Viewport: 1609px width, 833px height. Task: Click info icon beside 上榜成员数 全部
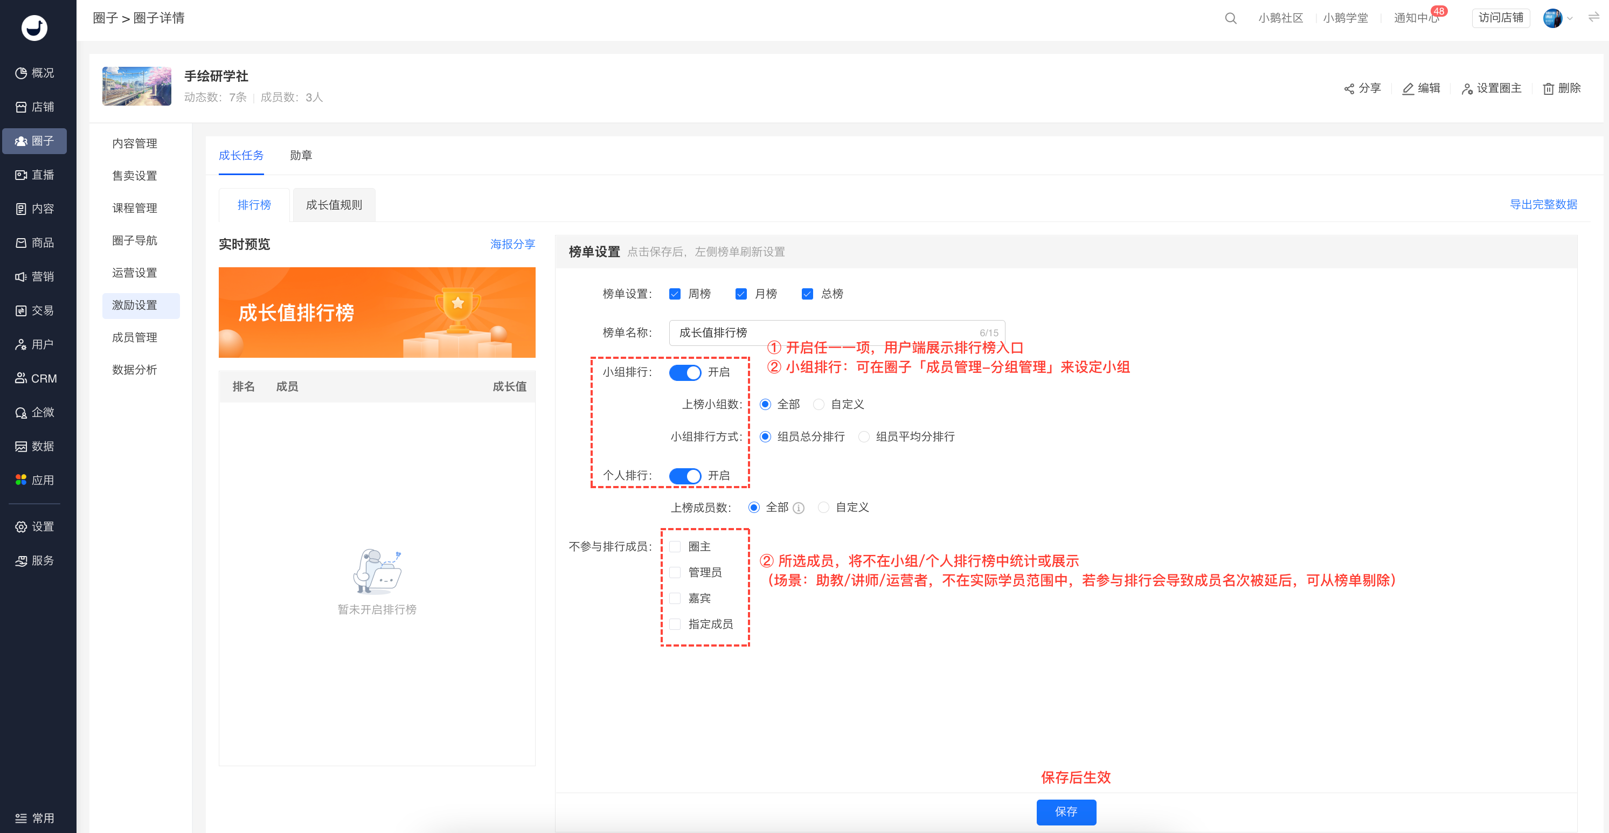click(x=798, y=508)
